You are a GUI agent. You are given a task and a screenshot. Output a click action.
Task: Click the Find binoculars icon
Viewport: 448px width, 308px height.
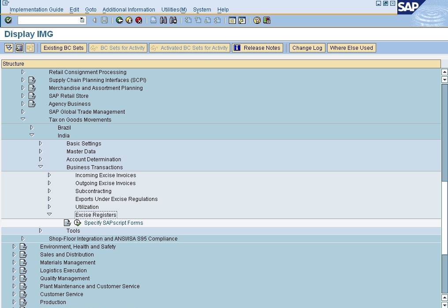click(x=164, y=20)
